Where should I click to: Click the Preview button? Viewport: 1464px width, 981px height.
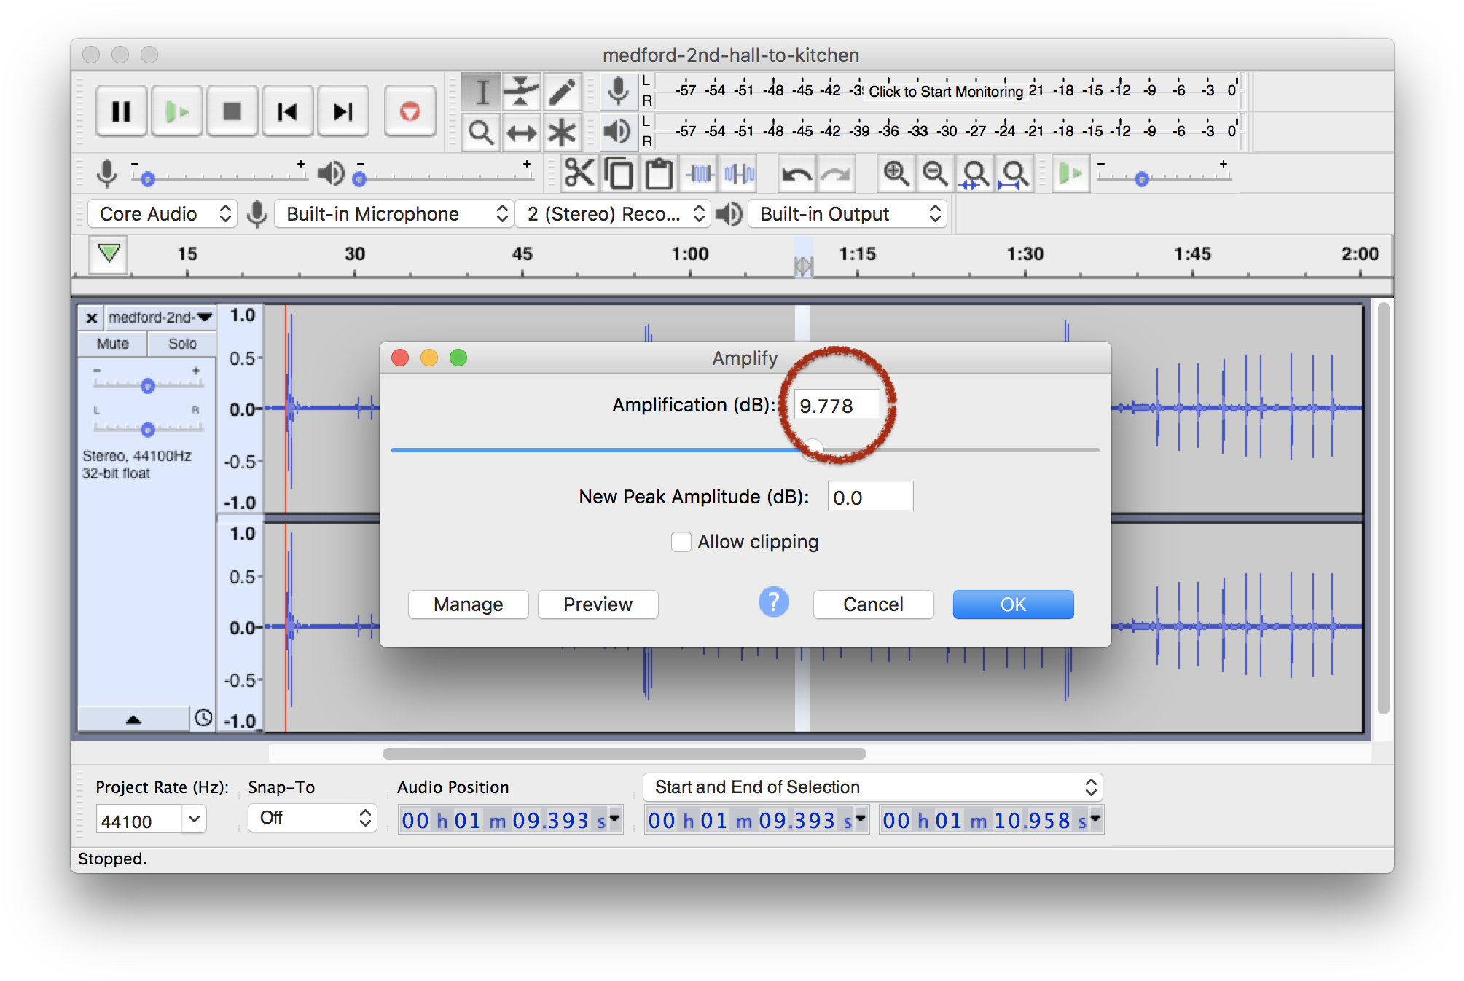click(x=598, y=604)
